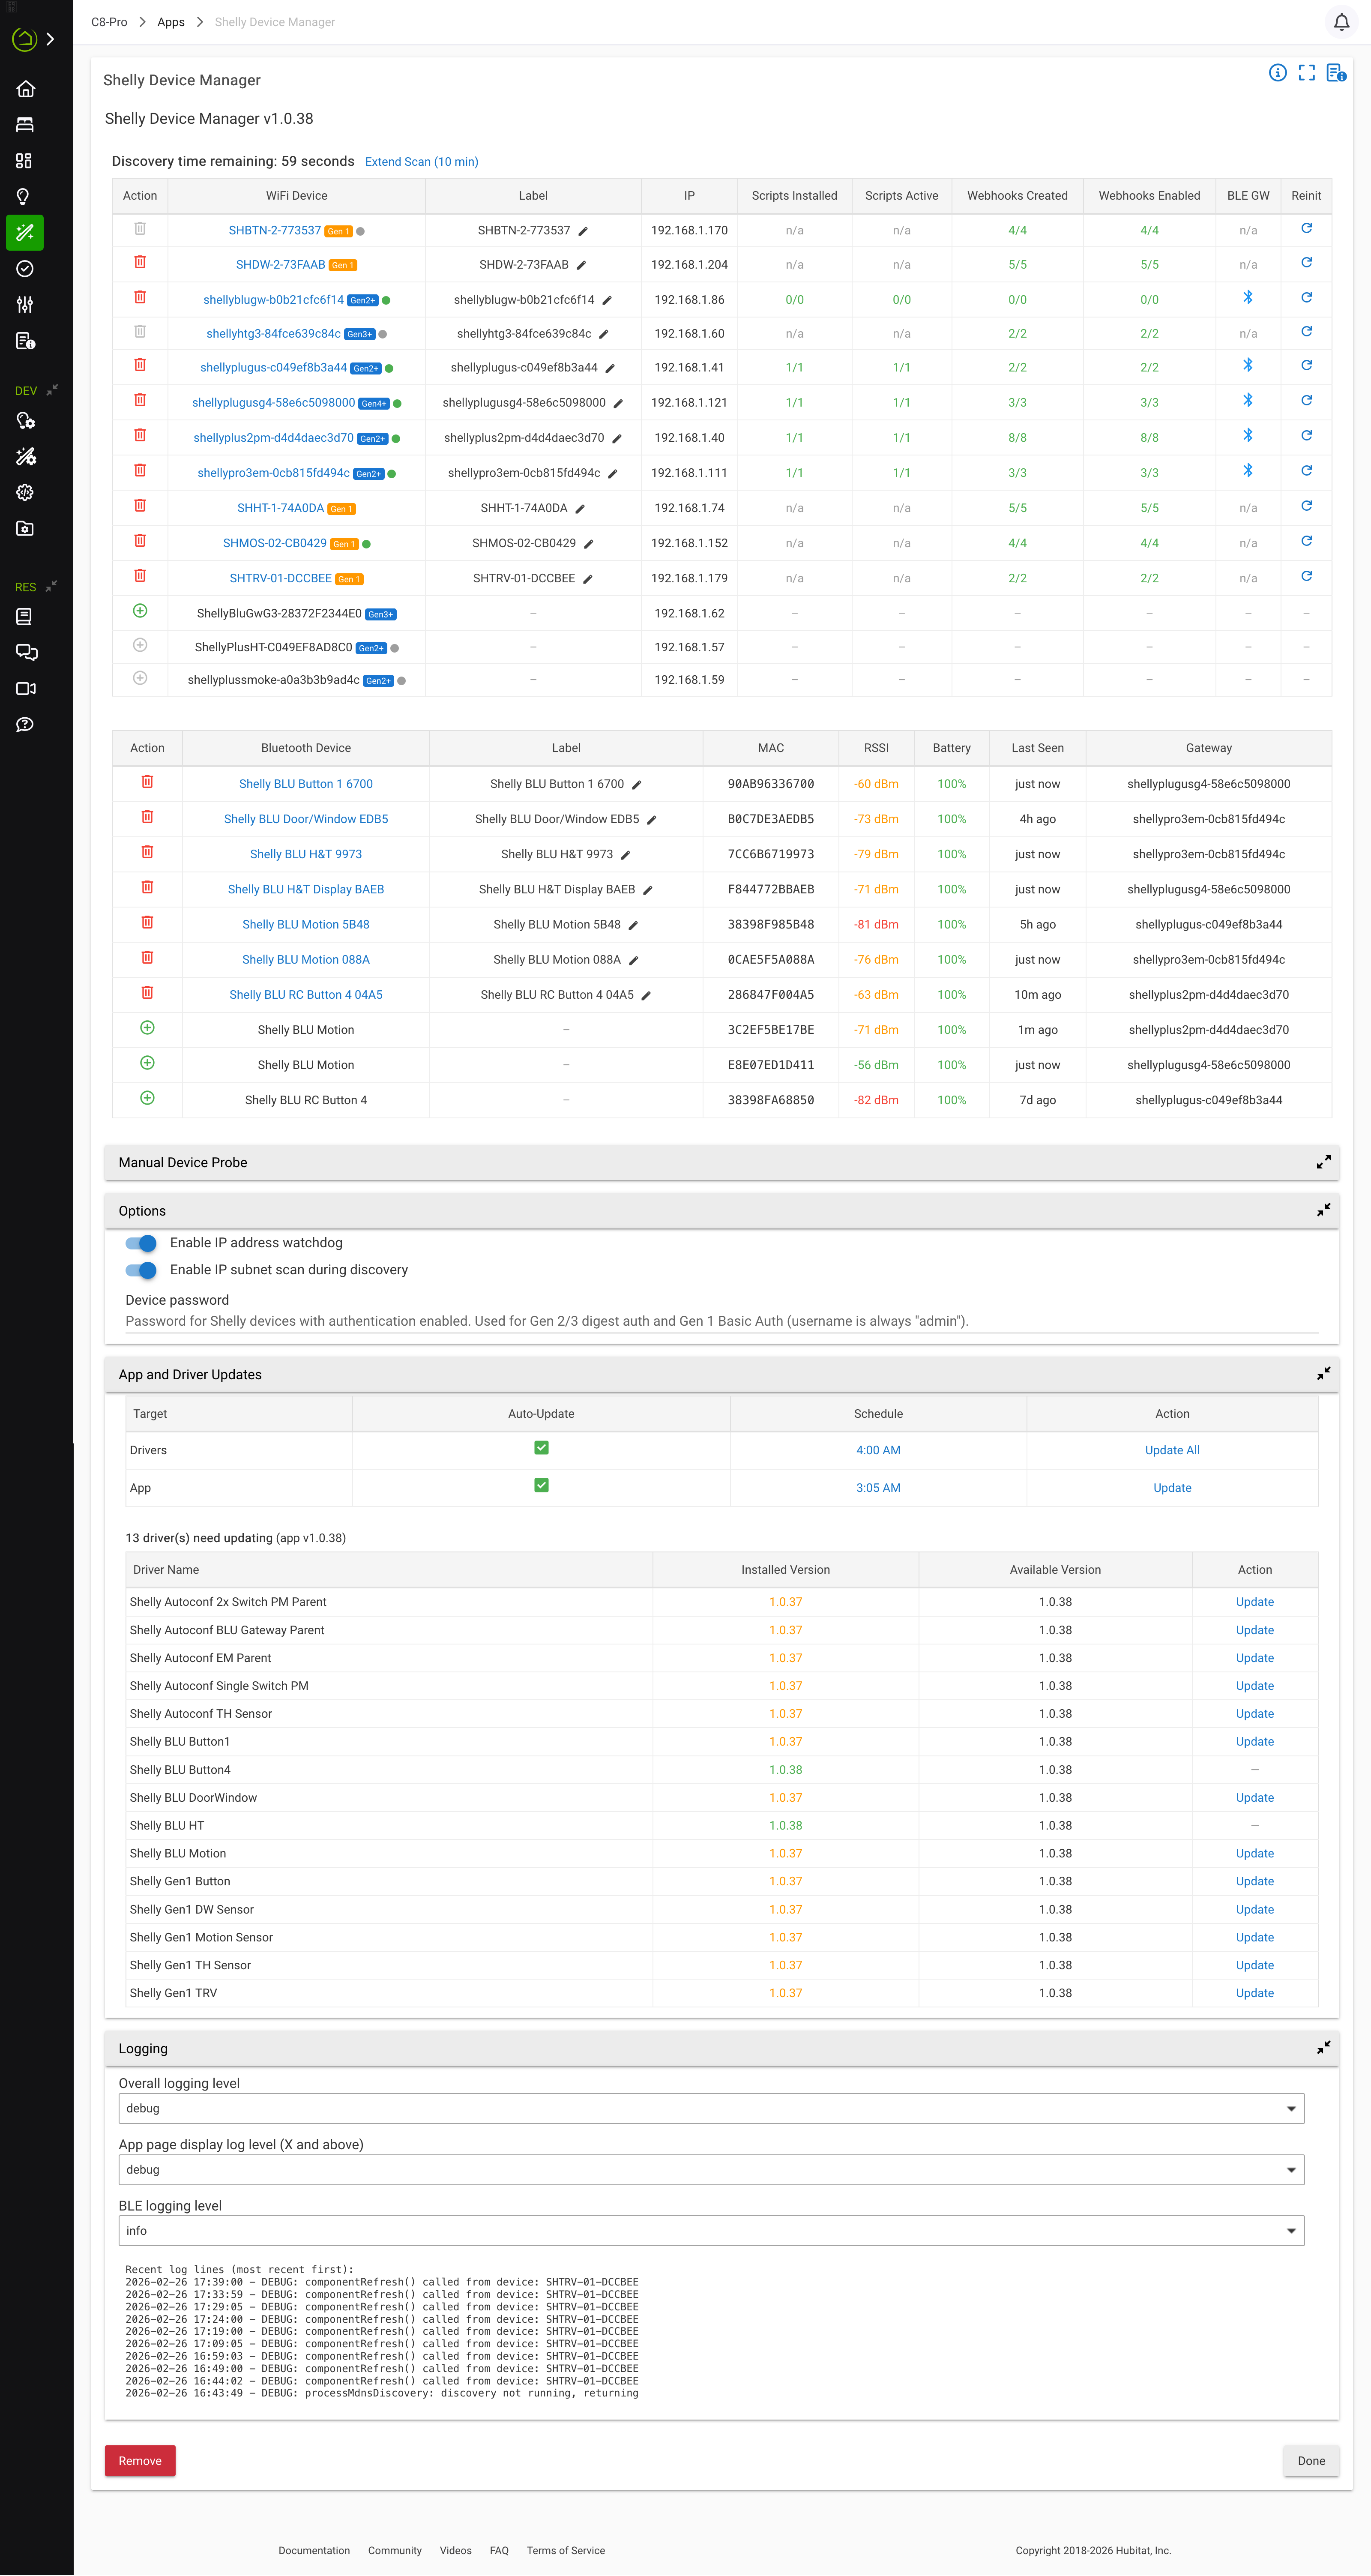Viewport: 1371px width, 2576px height.
Task: Click Bluetooth gateway icon for shellyblugw-b0b21cfc6f14
Action: coord(1247,298)
